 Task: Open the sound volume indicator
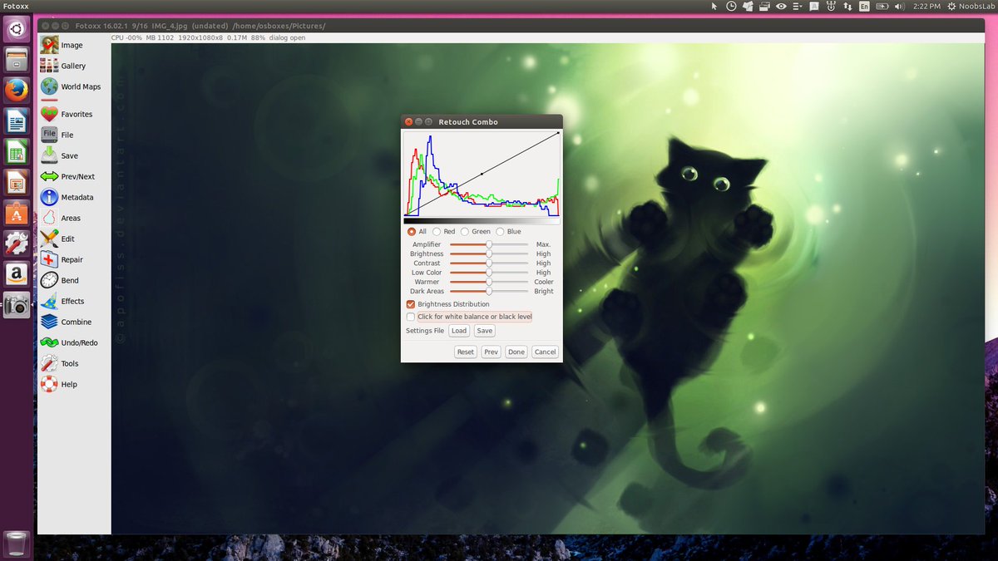(x=899, y=6)
